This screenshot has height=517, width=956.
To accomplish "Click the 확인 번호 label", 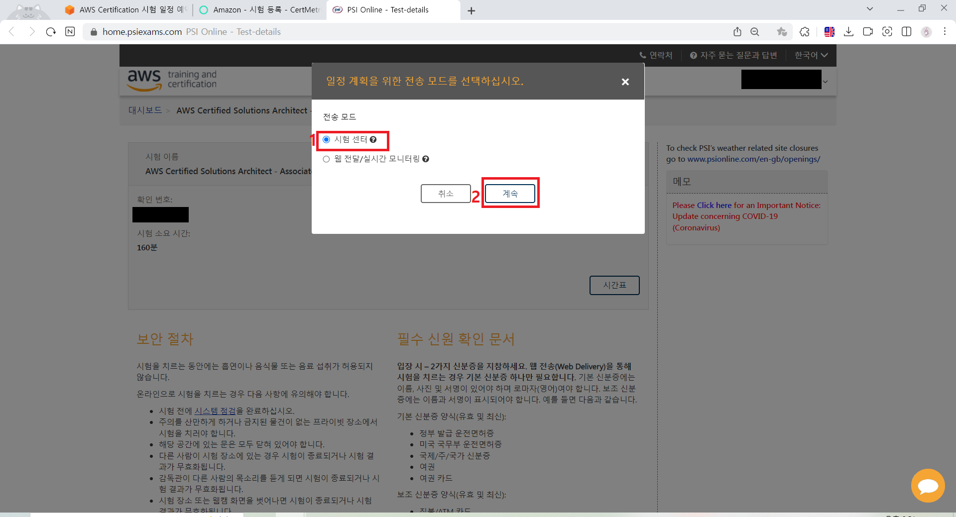I will [155, 200].
